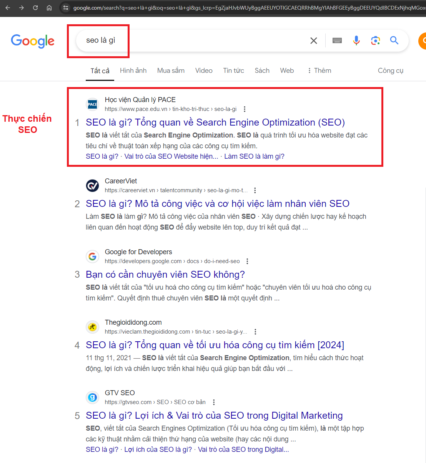The width and height of the screenshot is (426, 463).
Task: Switch to the Hình ảnh tab
Action: pyautogui.click(x=133, y=70)
